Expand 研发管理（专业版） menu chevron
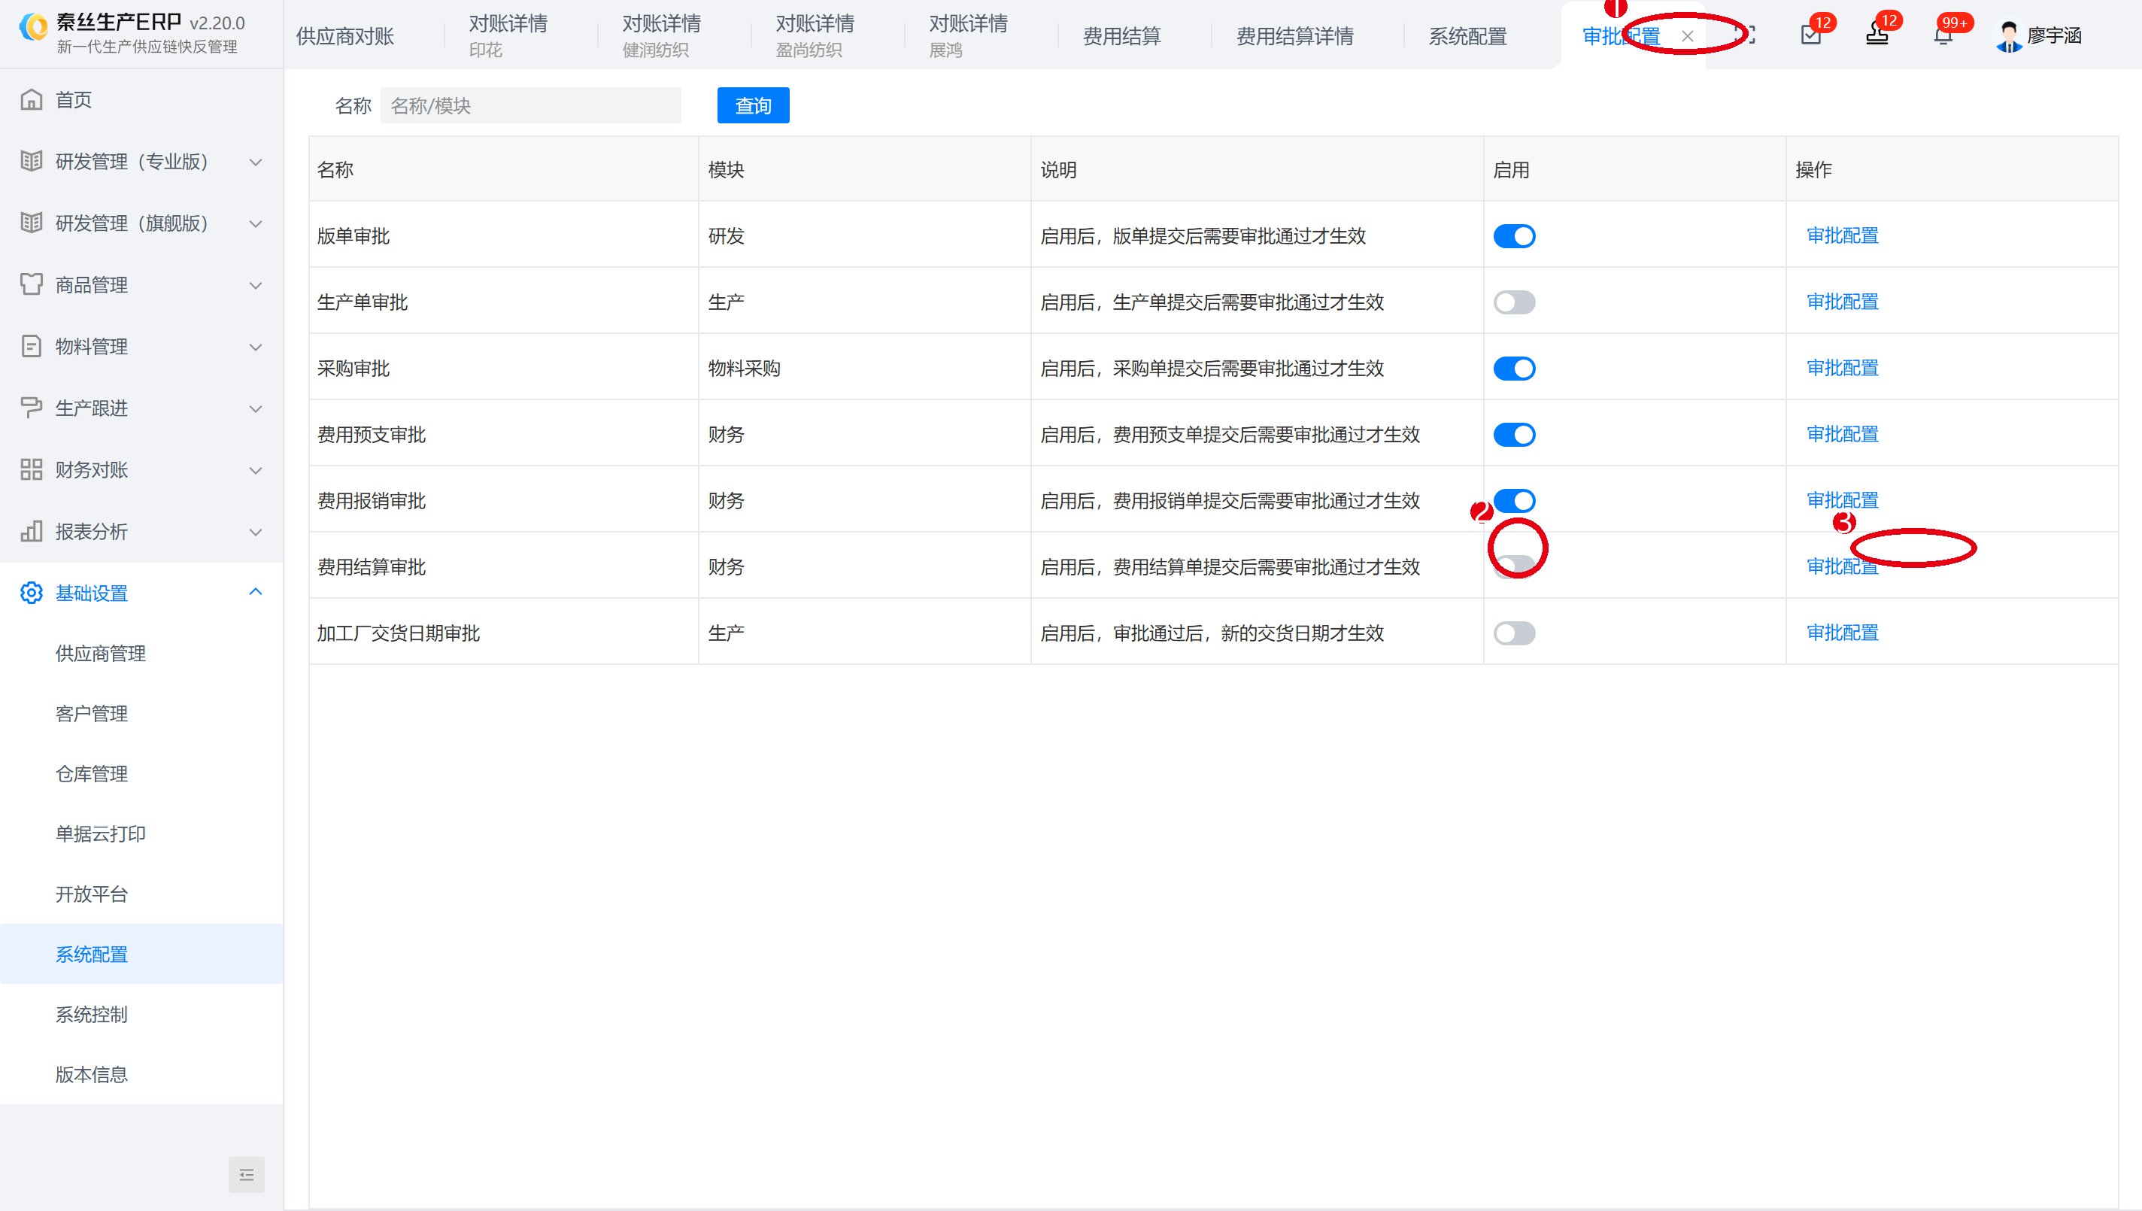Image resolution: width=2142 pixels, height=1211 pixels. tap(256, 162)
